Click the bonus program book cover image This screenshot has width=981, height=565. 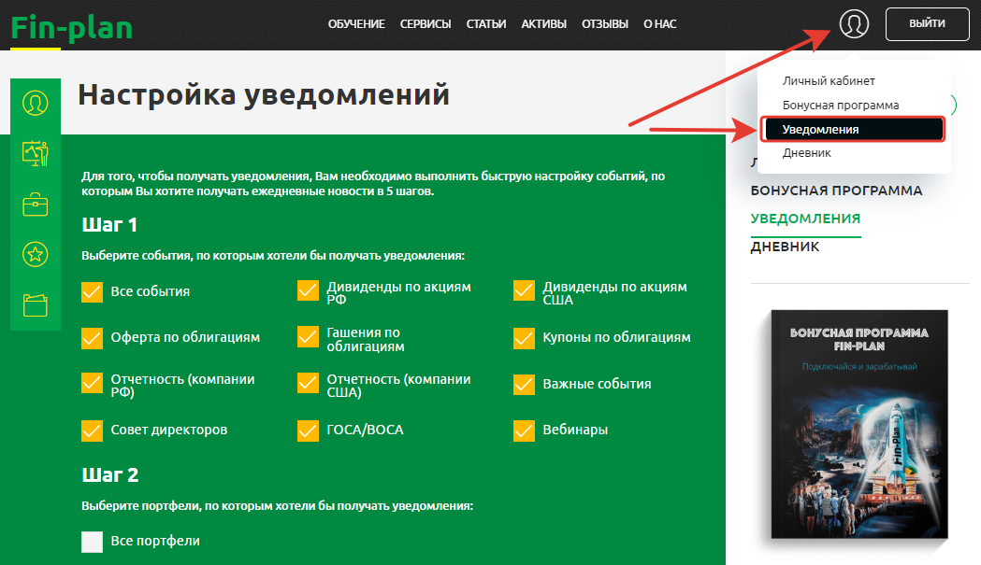[858, 426]
